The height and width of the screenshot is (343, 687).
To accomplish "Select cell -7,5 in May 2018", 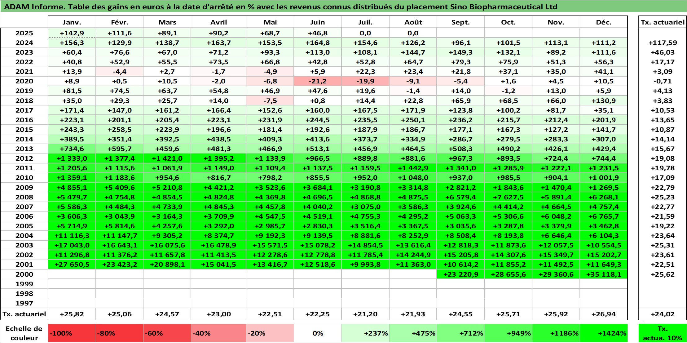I will pos(270,101).
